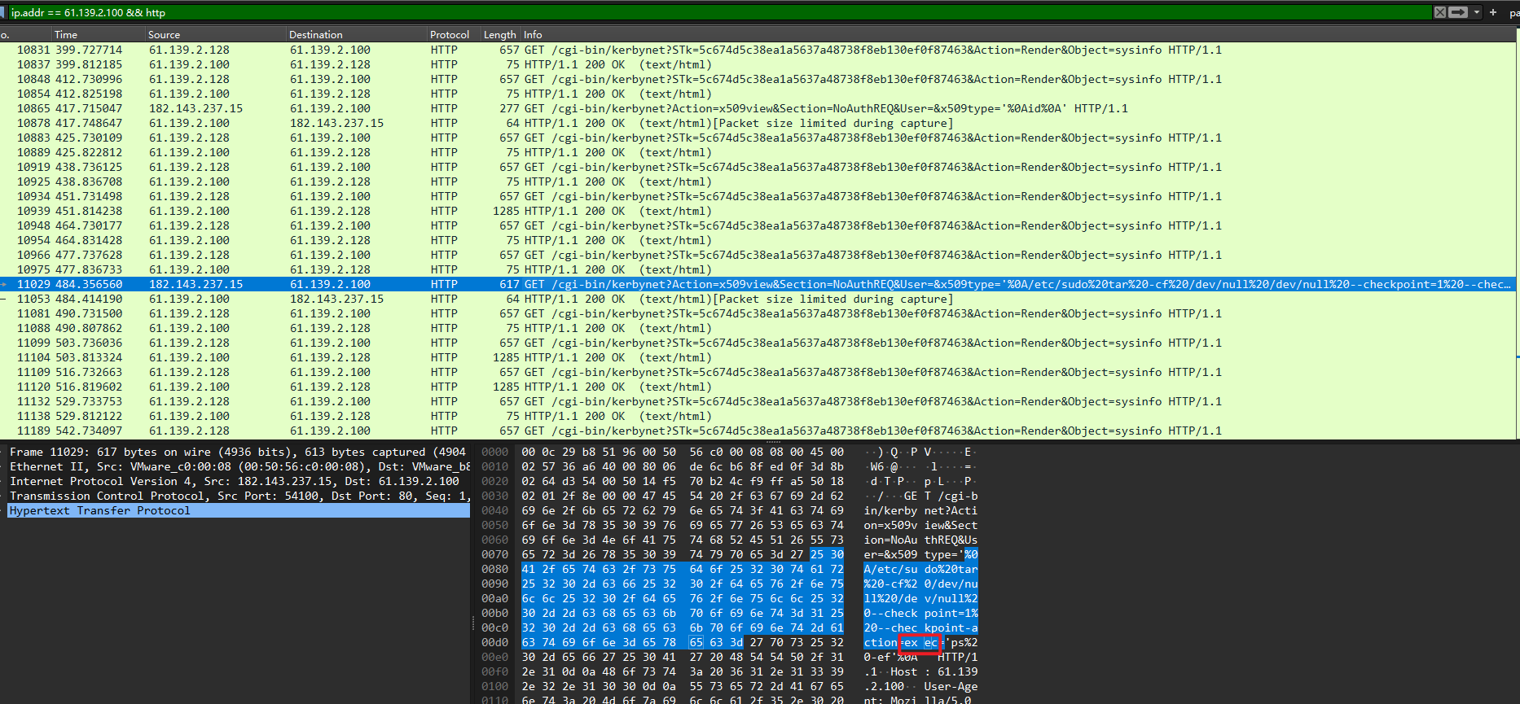Screen dimensions: 1520x704
Task: Click hex bytes on offset row 0040
Action: tap(683, 510)
